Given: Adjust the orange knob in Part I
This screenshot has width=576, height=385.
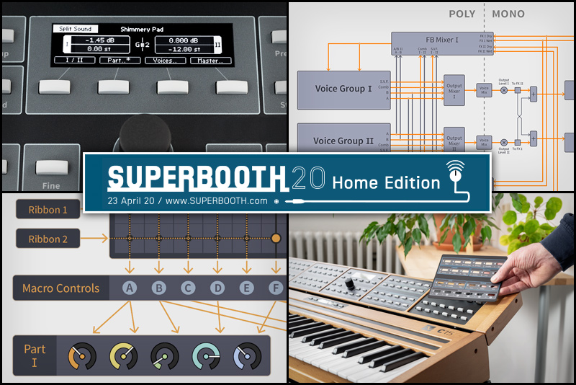Looking at the screenshot, I should [82, 356].
